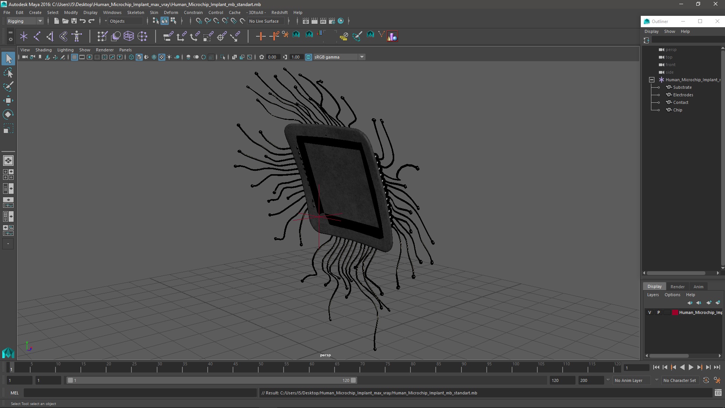
Task: Activate the Lasso select tool
Action: (x=8, y=73)
